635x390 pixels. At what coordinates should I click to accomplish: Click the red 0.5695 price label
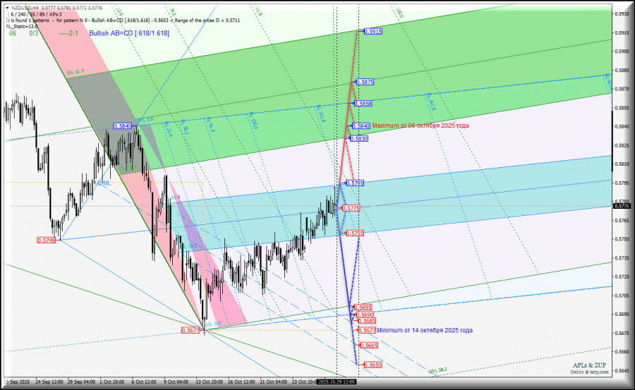pos(363,307)
